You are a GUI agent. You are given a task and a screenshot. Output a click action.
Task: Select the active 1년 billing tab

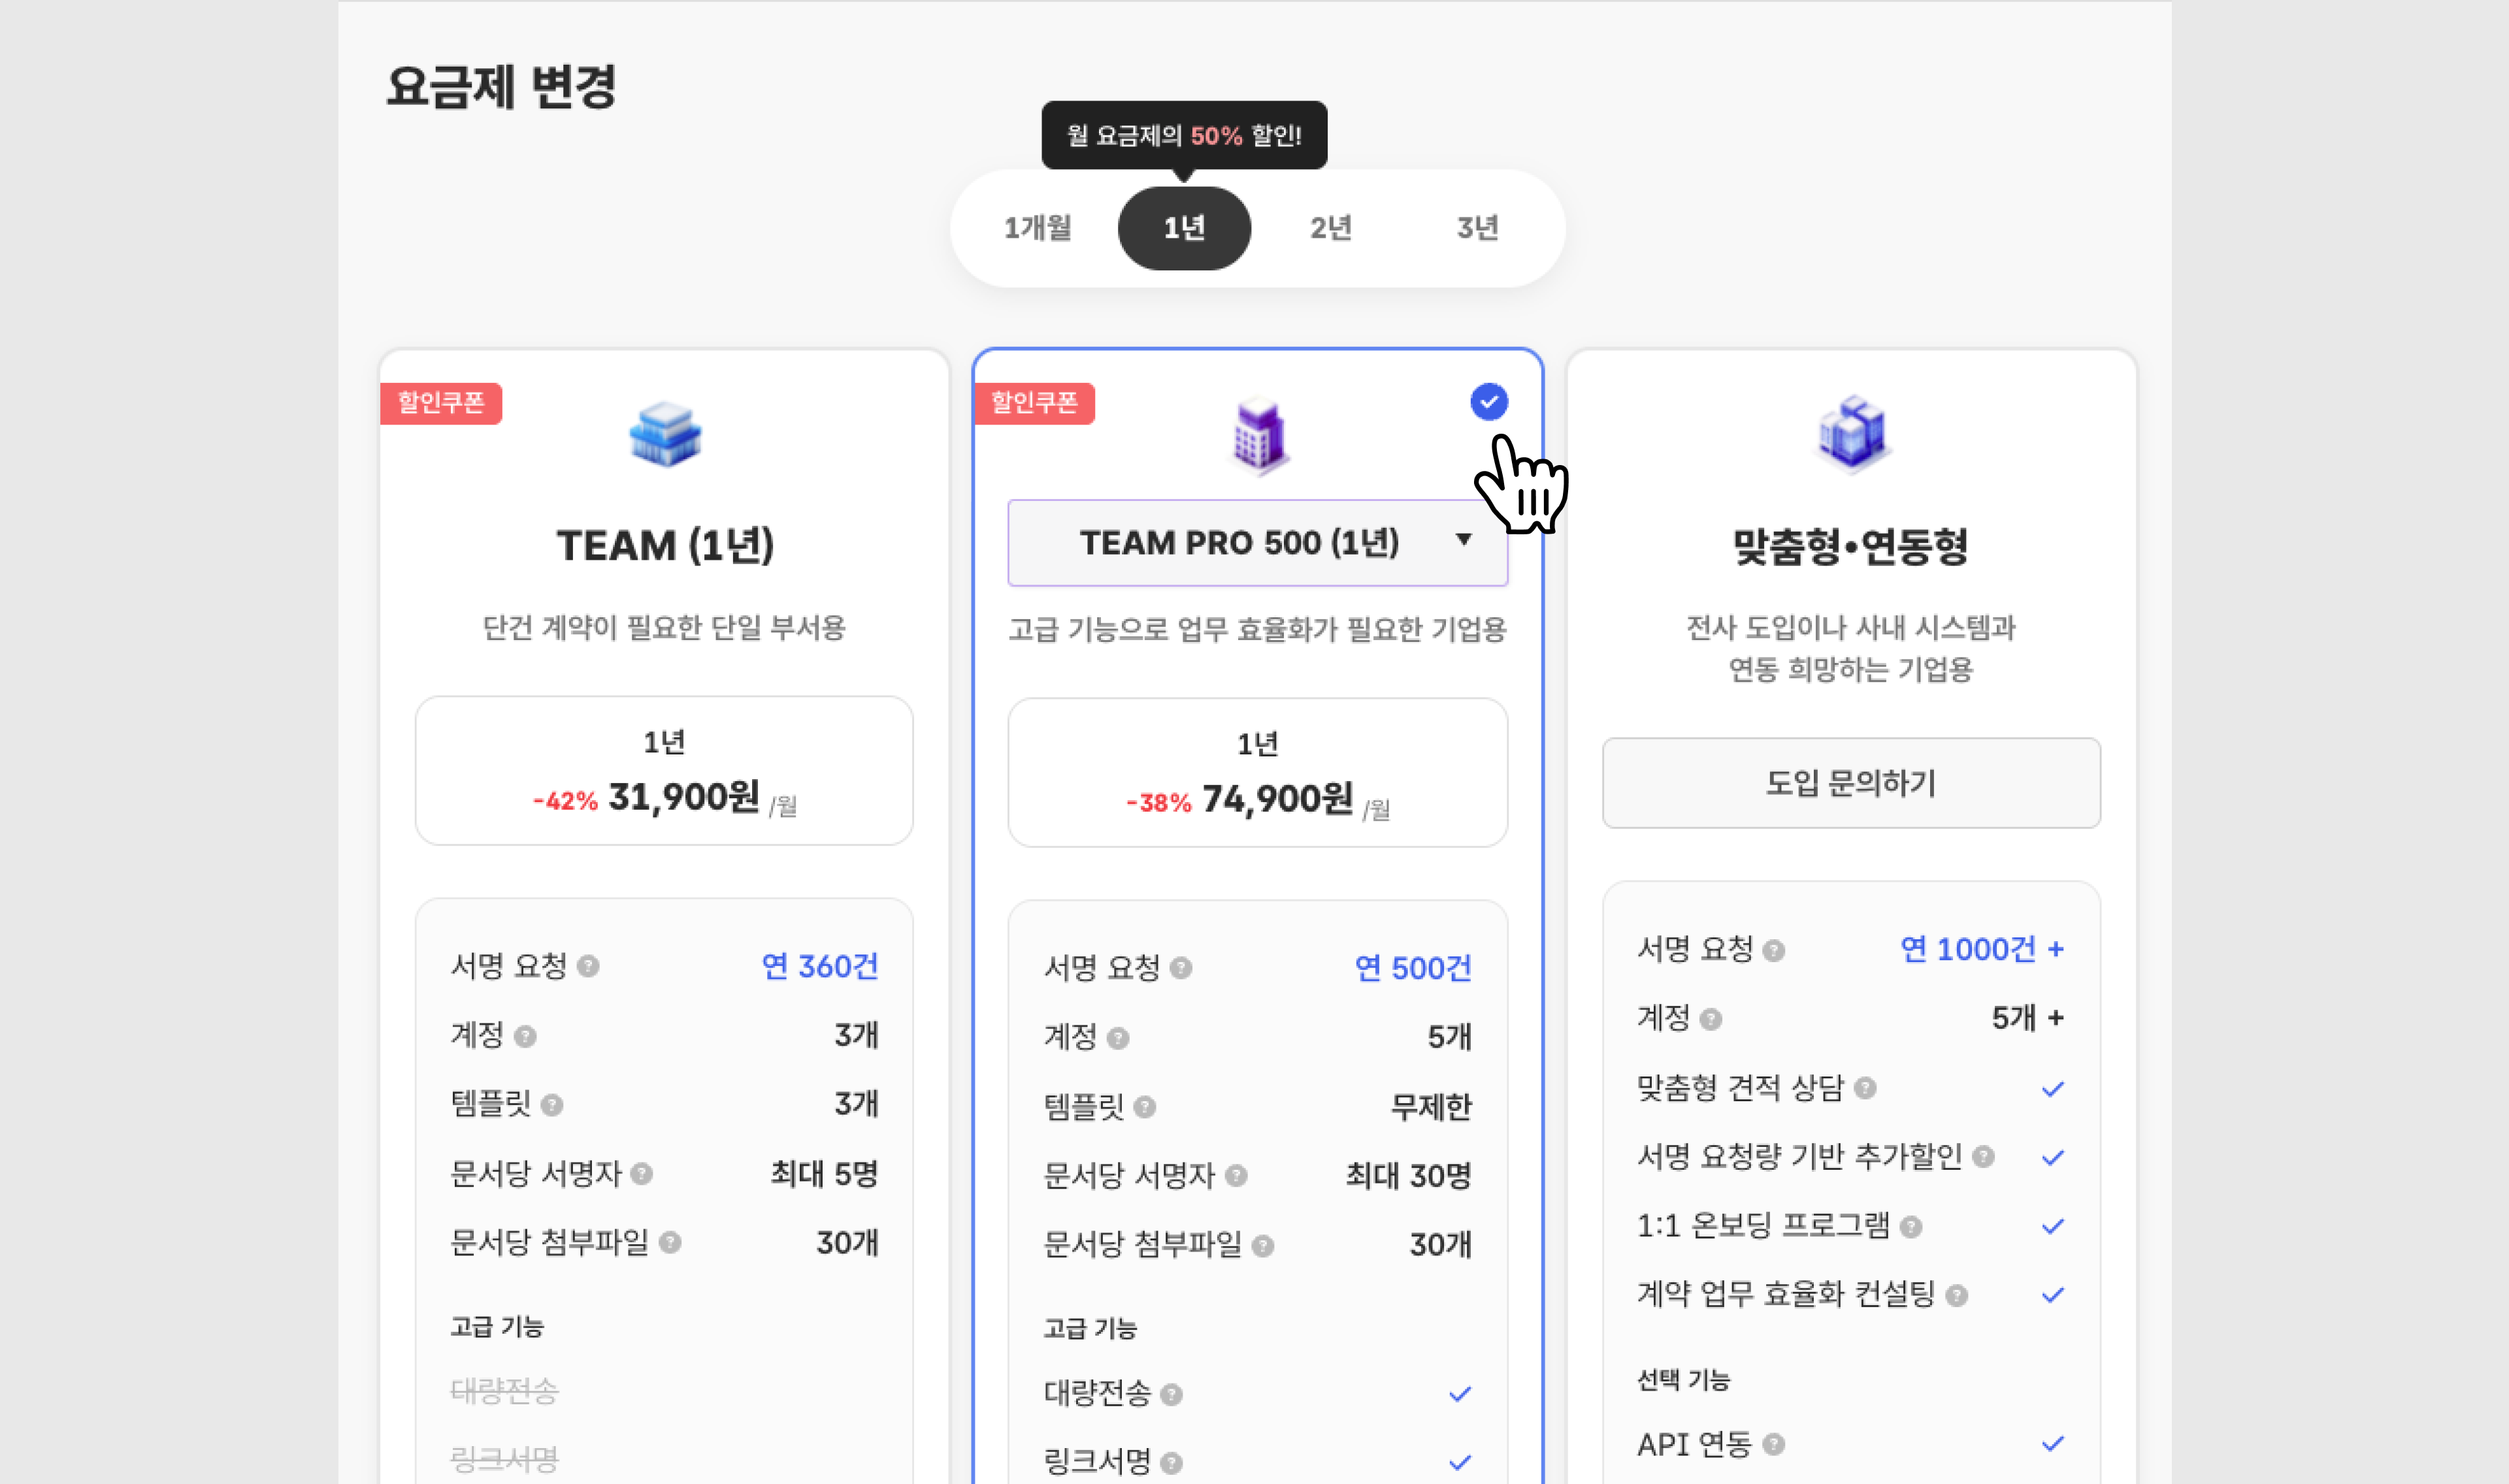click(x=1184, y=228)
